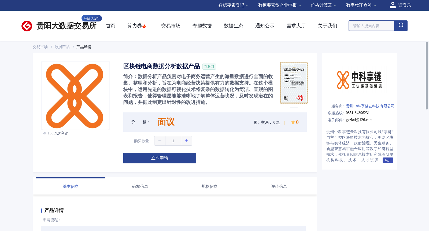Switch to the 评价信息 tab
Screen dimensions: 429x231
279,186
